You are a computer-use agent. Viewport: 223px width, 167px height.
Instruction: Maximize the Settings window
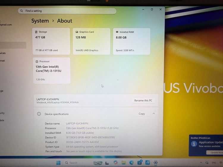[x=152, y=10]
